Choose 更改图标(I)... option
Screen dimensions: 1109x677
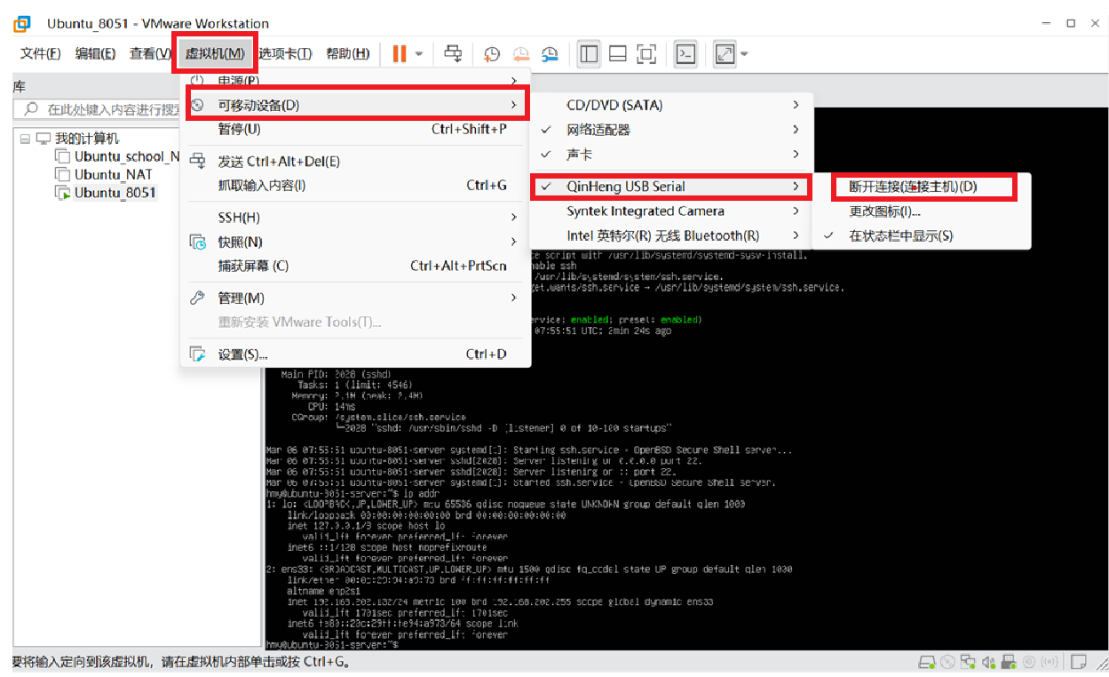click(922, 211)
